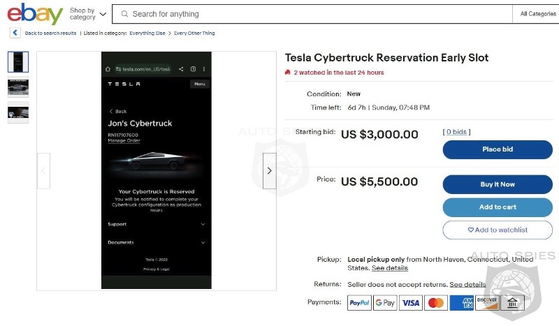
Task: Open the 0 bids link
Action: tap(458, 131)
